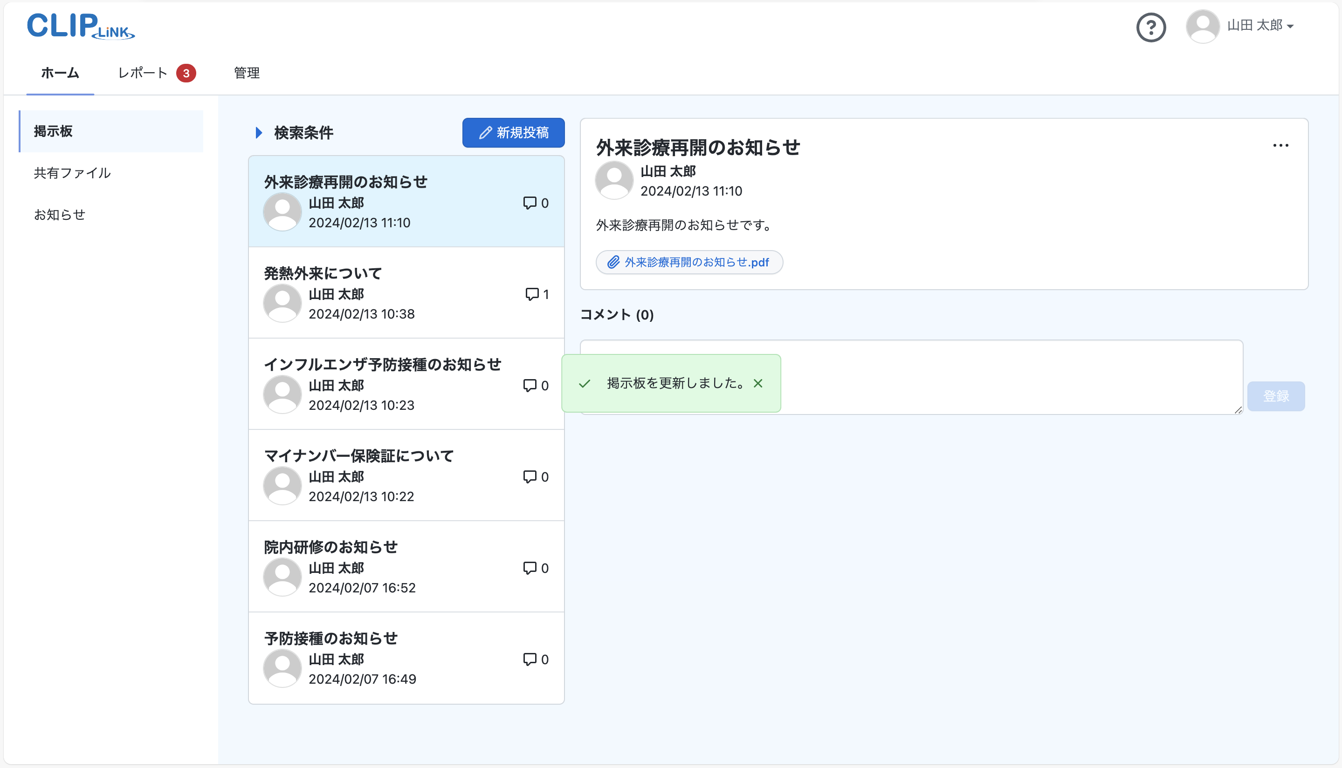Select 共有ファイル in the sidebar

(72, 173)
